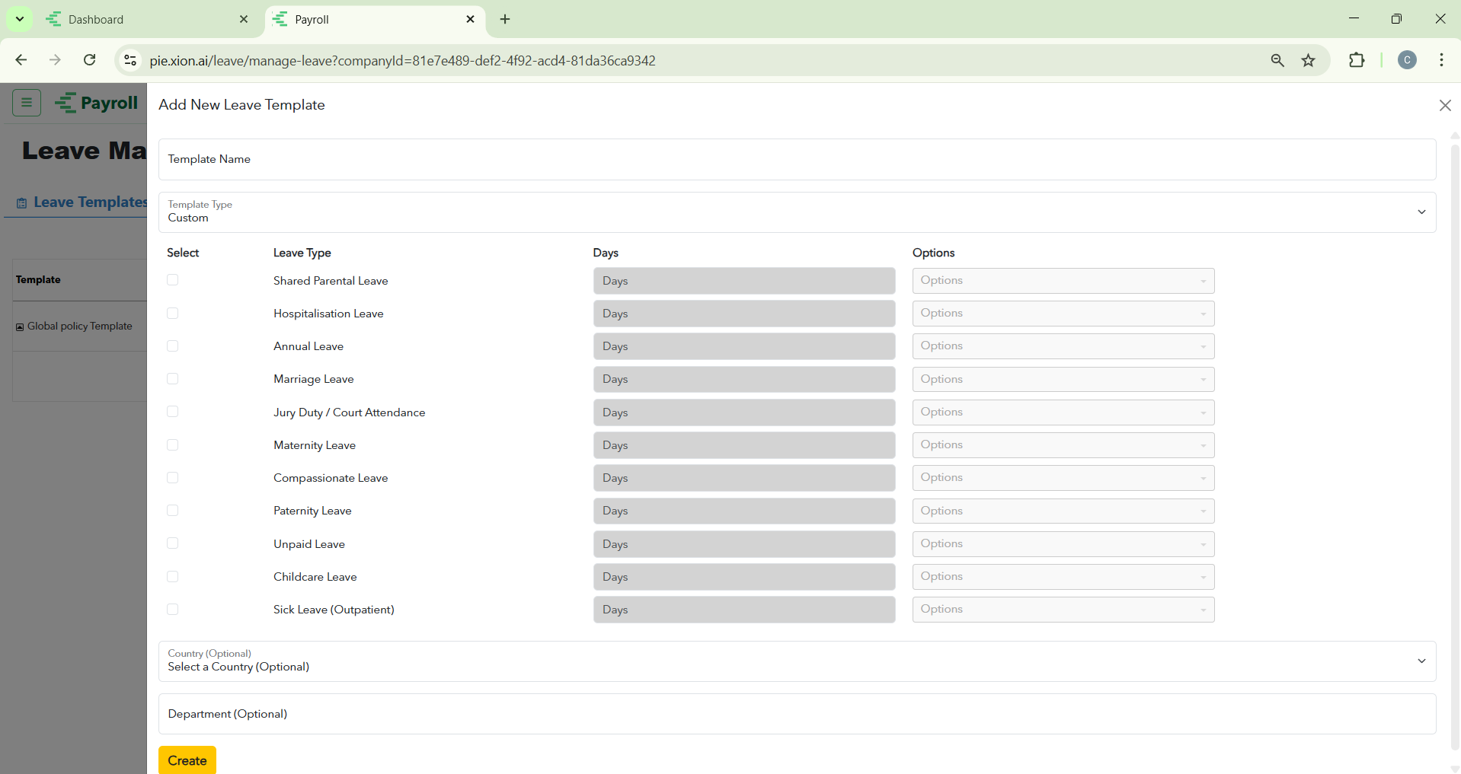This screenshot has height=774, width=1461.
Task: Select the Maternity Leave checkbox
Action: coord(173,445)
